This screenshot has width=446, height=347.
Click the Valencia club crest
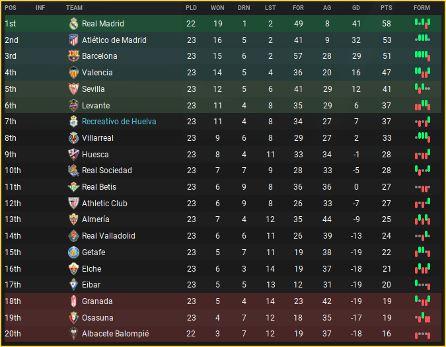(73, 73)
